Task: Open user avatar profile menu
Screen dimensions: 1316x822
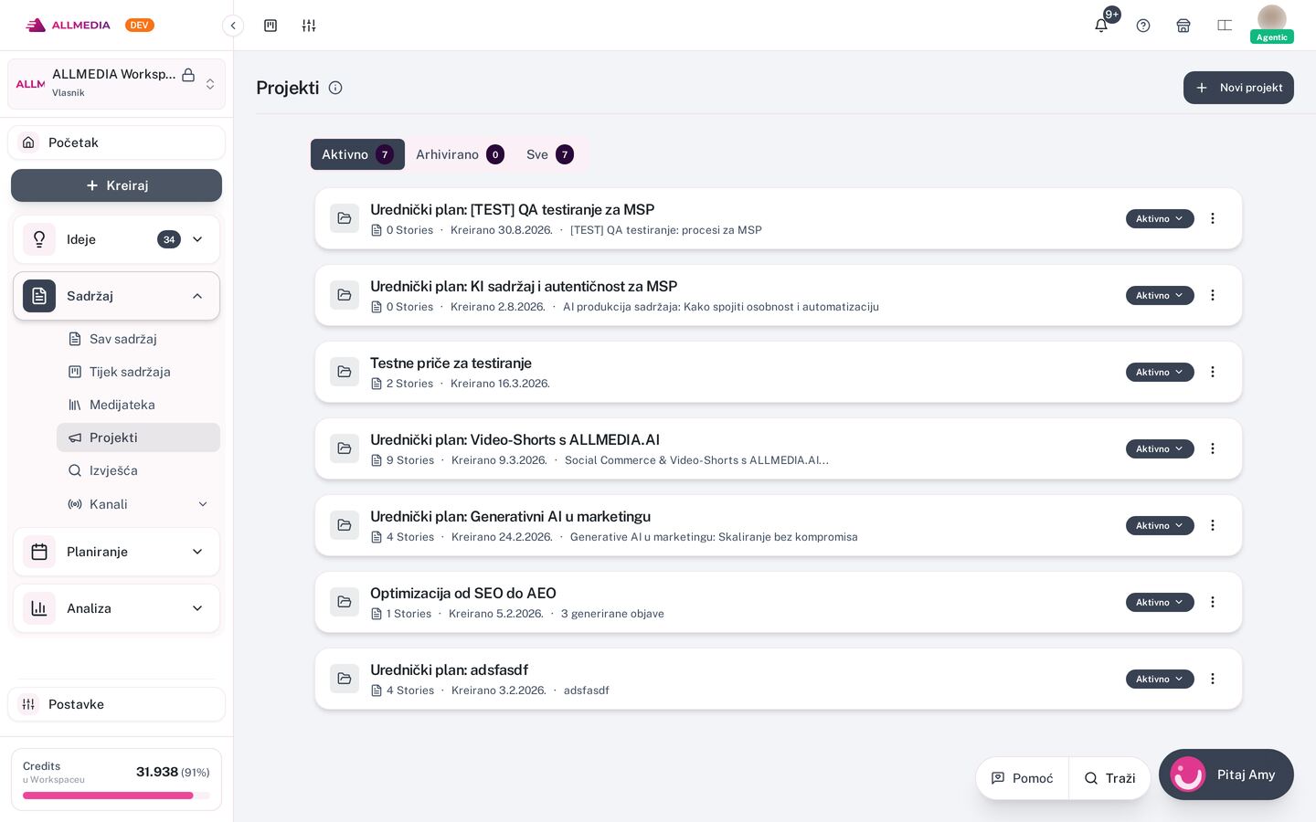Action: [x=1271, y=24]
